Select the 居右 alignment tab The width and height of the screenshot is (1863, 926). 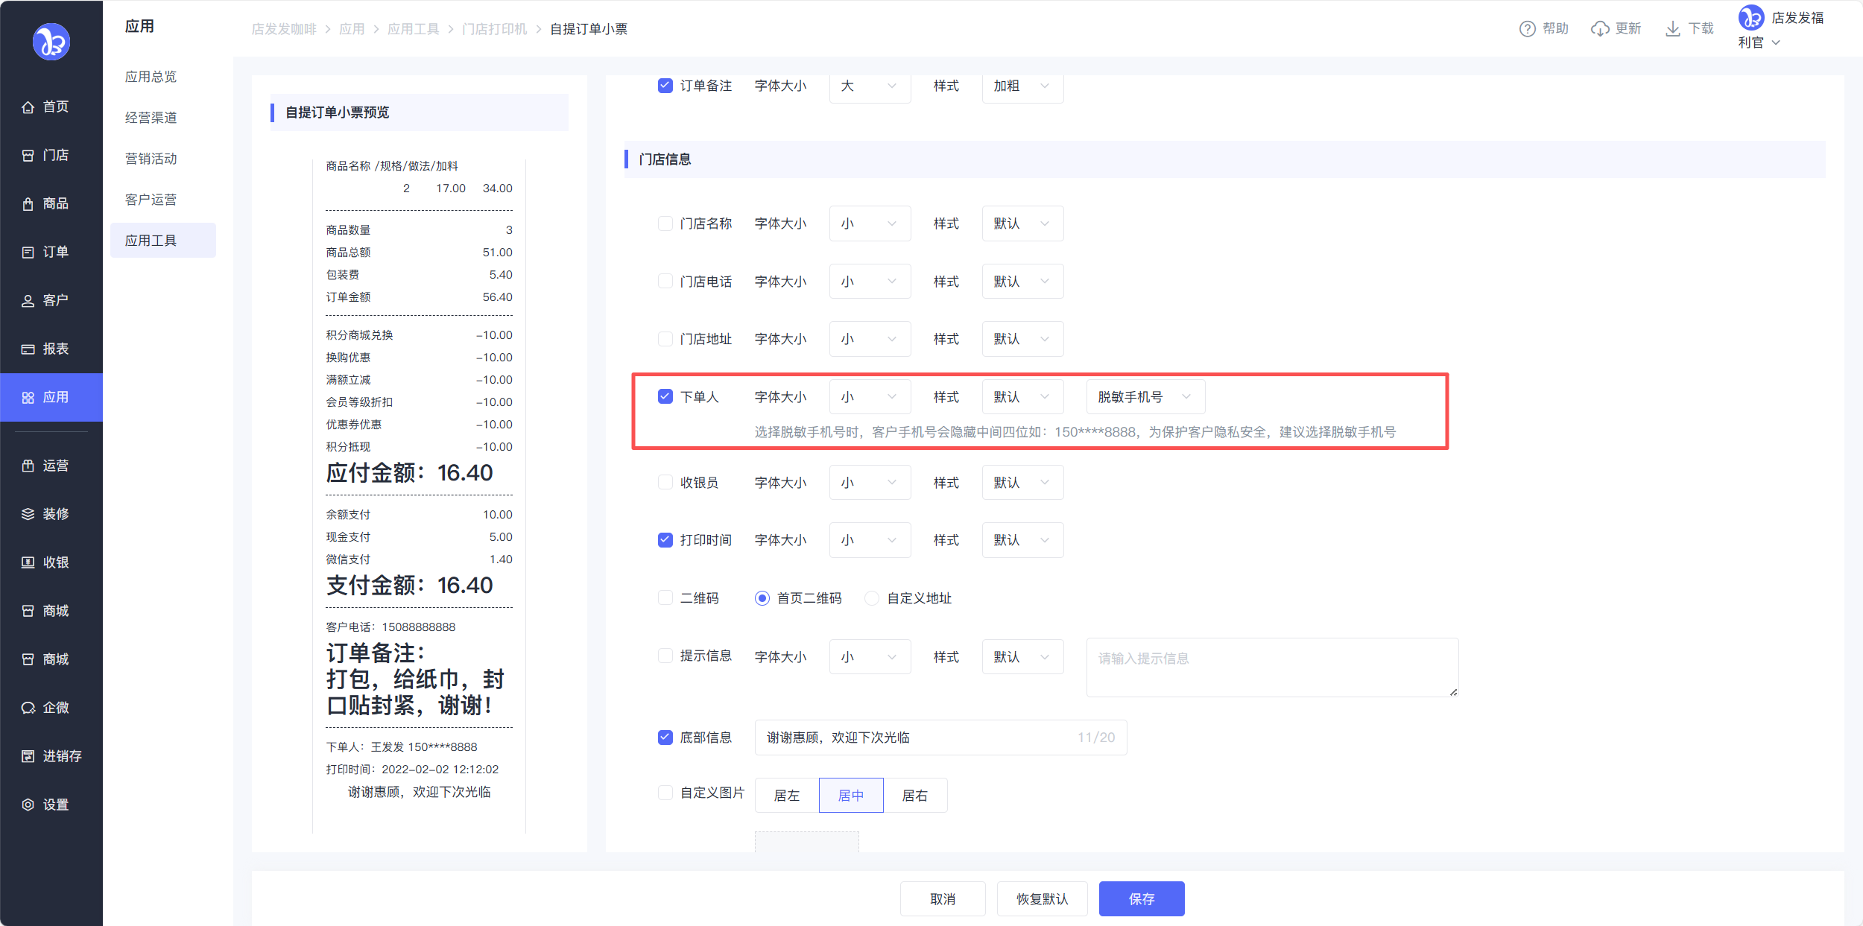point(914,796)
